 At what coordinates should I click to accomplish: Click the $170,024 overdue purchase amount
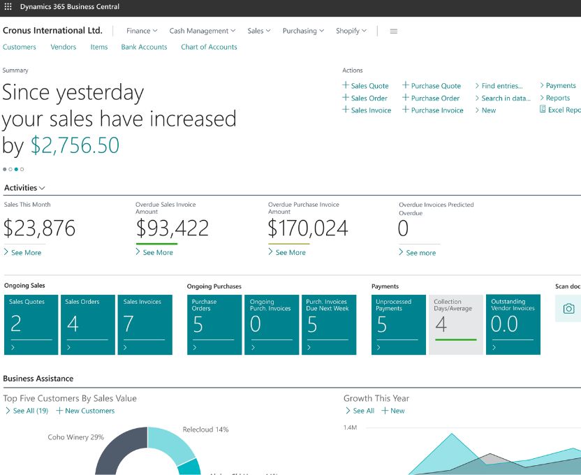click(x=308, y=228)
